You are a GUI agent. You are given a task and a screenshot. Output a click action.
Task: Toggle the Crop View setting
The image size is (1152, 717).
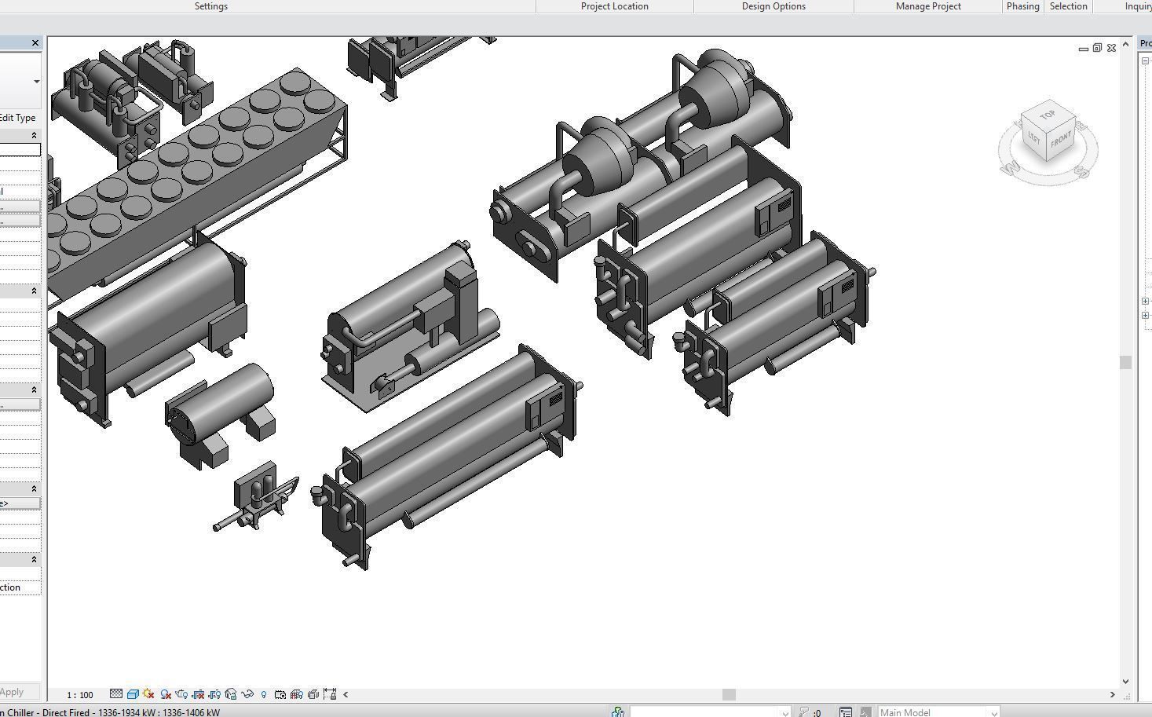coord(198,694)
